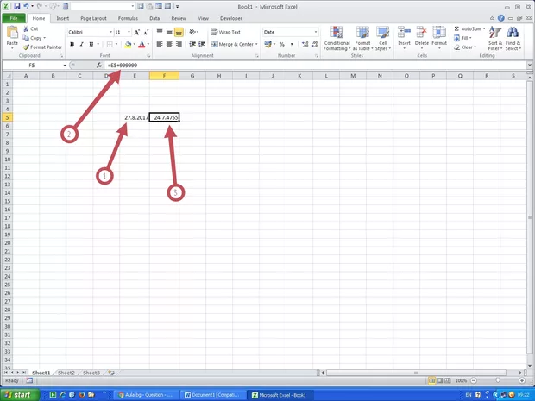Select the Sheet2 tab

pos(66,373)
